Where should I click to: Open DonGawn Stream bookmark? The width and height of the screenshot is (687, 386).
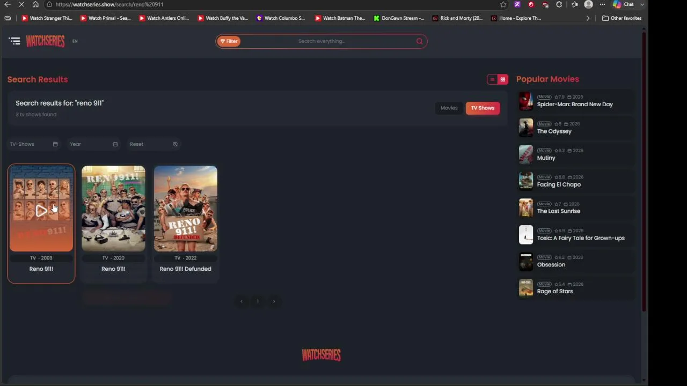pos(399,18)
